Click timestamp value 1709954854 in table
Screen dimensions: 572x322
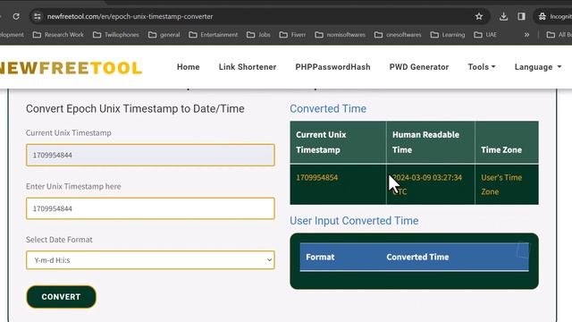click(316, 177)
